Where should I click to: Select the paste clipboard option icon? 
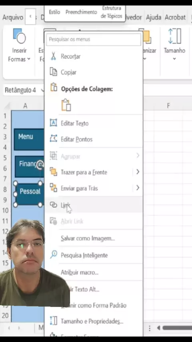pos(66,105)
